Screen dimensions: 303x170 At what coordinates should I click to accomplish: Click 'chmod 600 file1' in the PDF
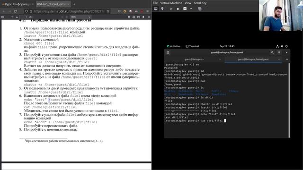(39, 43)
